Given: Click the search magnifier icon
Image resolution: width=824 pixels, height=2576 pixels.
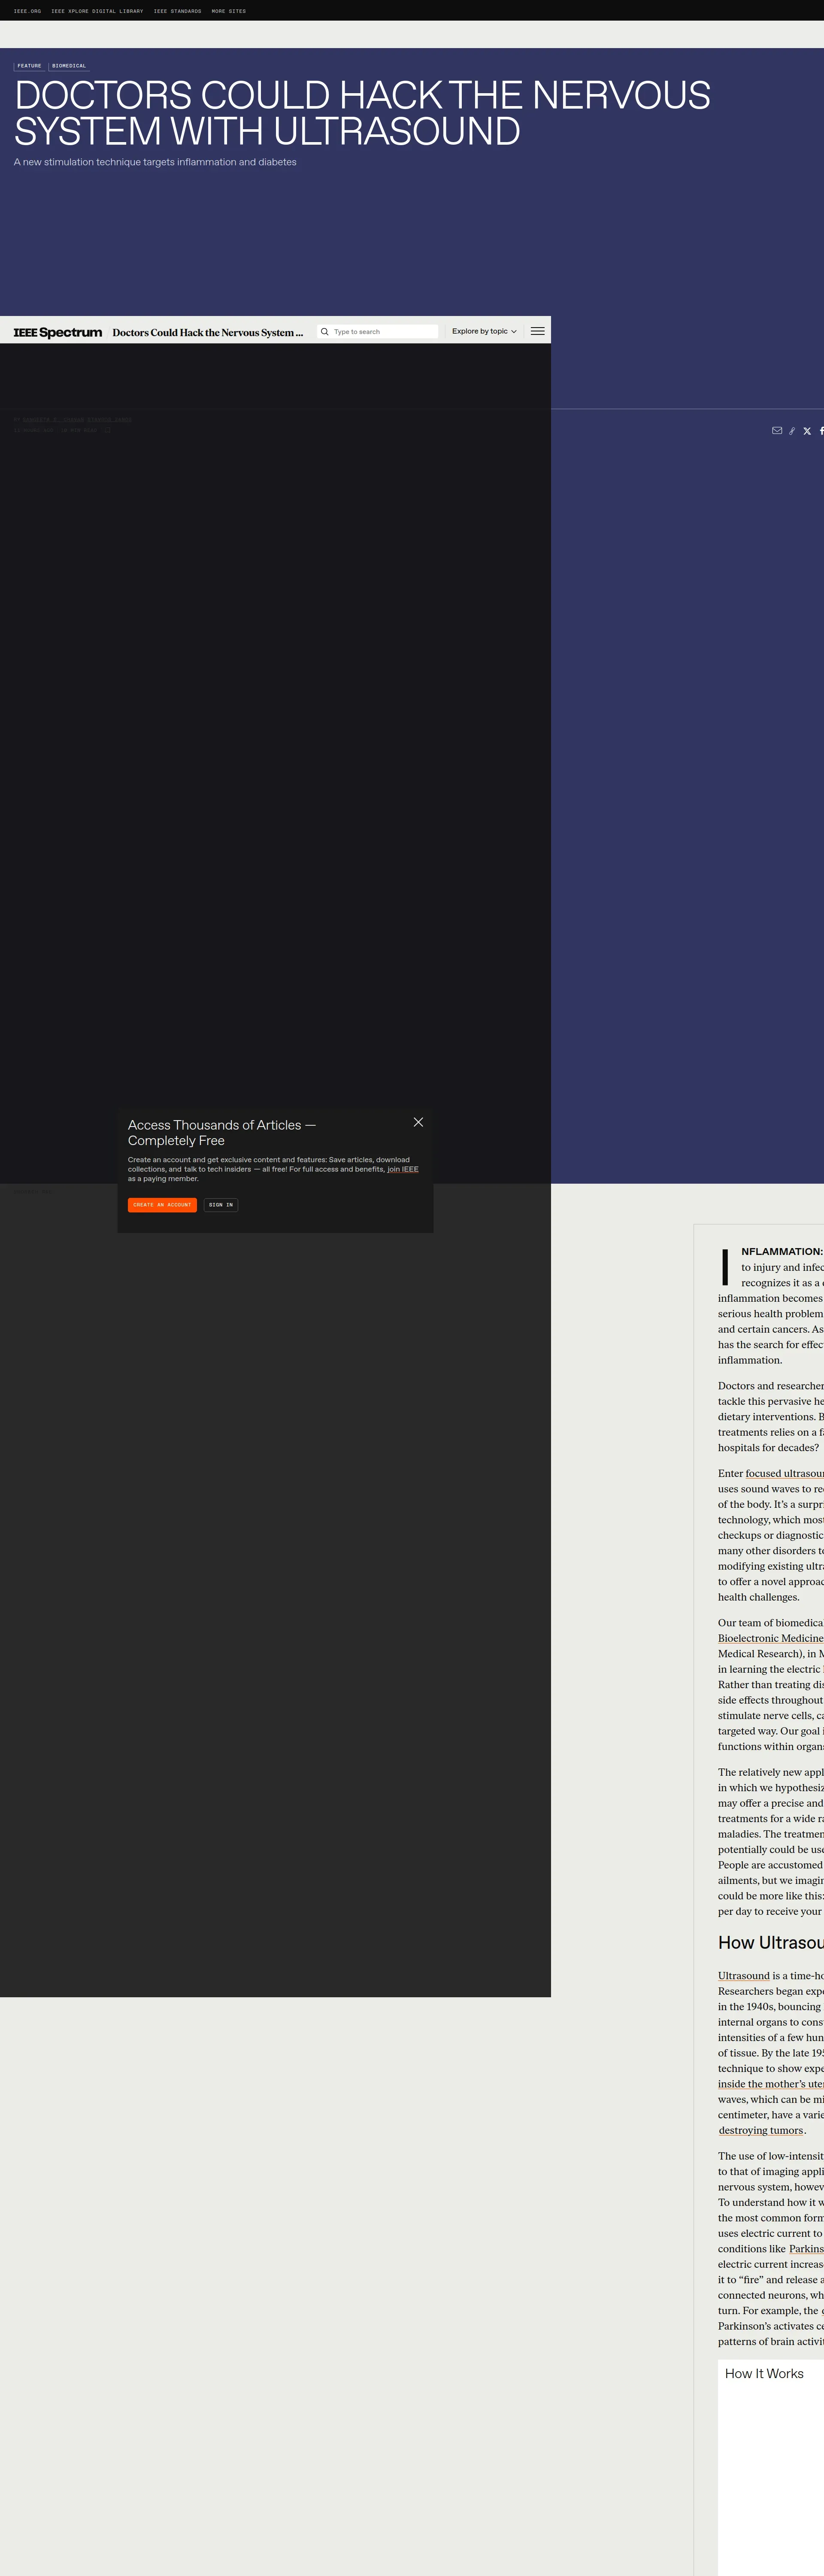Looking at the screenshot, I should coord(325,332).
